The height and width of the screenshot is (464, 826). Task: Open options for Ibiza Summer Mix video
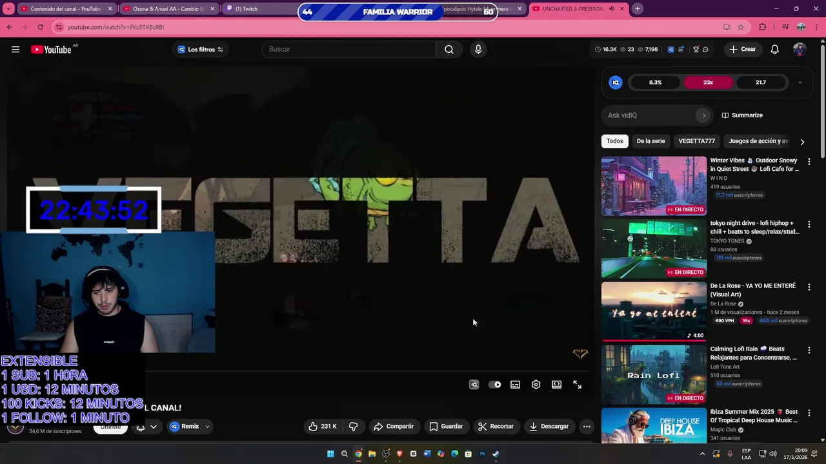pyautogui.click(x=809, y=413)
